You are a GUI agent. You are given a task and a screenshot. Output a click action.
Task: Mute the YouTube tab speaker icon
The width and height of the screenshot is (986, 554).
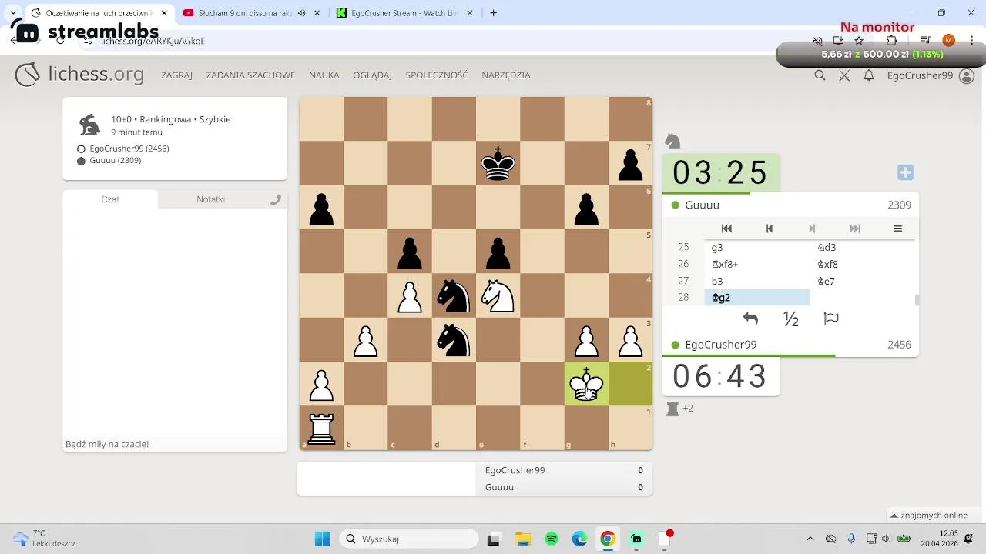pyautogui.click(x=302, y=13)
